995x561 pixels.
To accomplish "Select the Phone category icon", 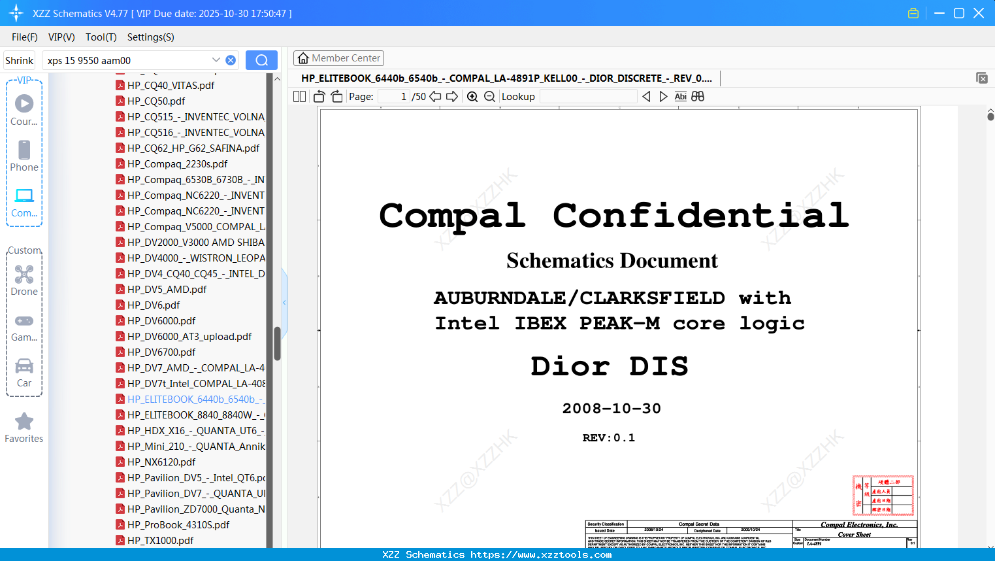I will click(24, 156).
